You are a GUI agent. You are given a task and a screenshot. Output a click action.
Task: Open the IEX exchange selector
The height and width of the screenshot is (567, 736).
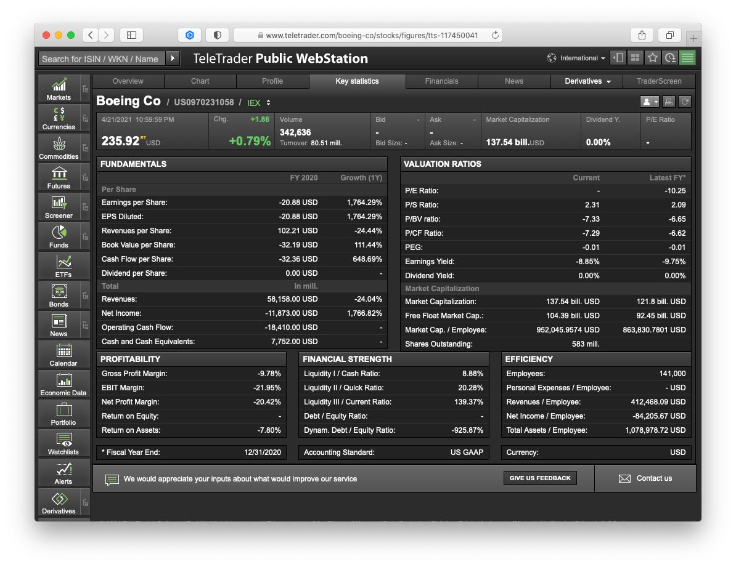pyautogui.click(x=259, y=102)
